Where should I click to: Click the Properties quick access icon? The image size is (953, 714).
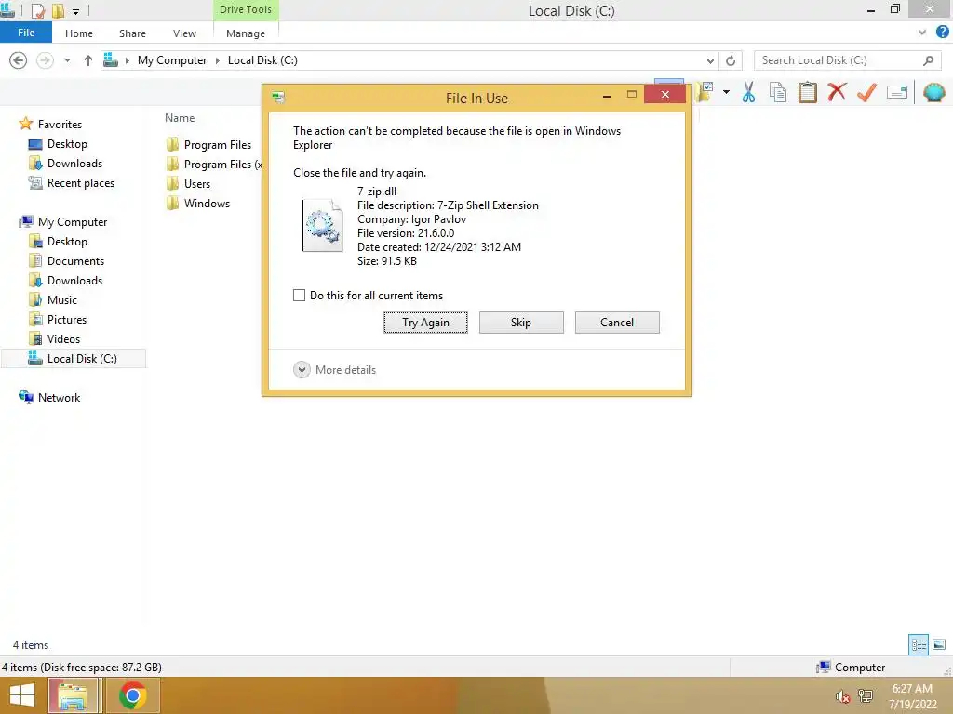[x=38, y=10]
